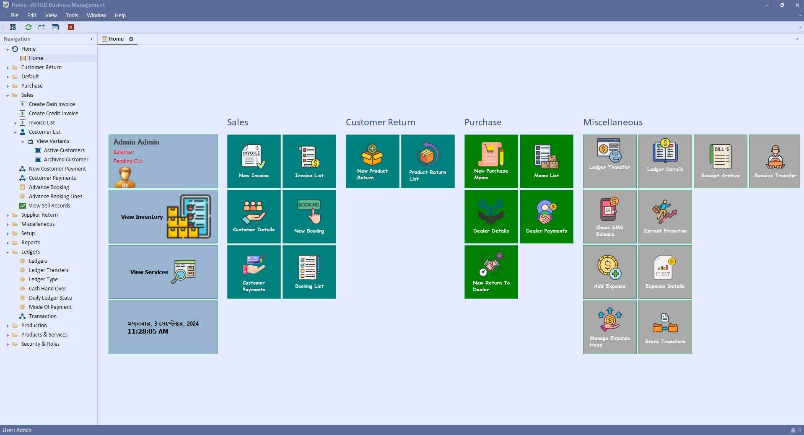Open the New Invoice tile
Screen dimensions: 804x435
[254, 161]
